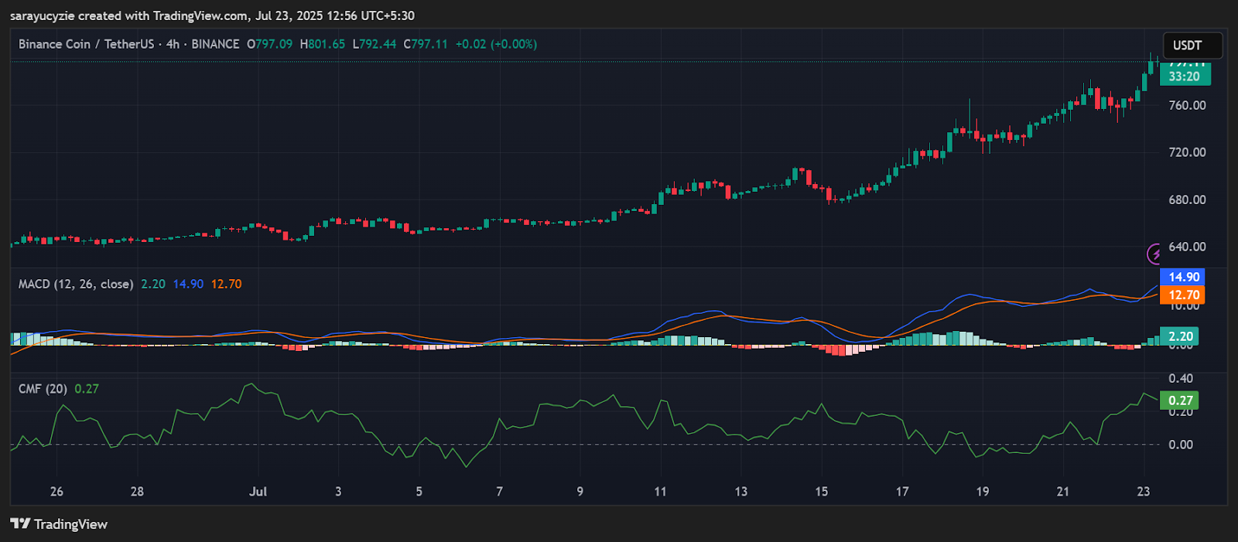Click the close price value C797.11
This screenshot has height=542, width=1238.
pos(426,44)
